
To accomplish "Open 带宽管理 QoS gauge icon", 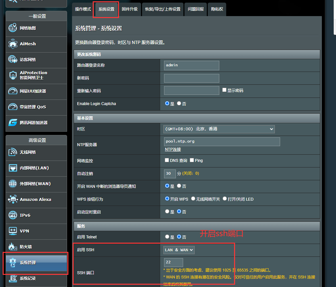I will pos(12,107).
